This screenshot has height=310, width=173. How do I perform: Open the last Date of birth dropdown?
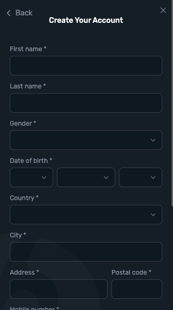(140, 177)
